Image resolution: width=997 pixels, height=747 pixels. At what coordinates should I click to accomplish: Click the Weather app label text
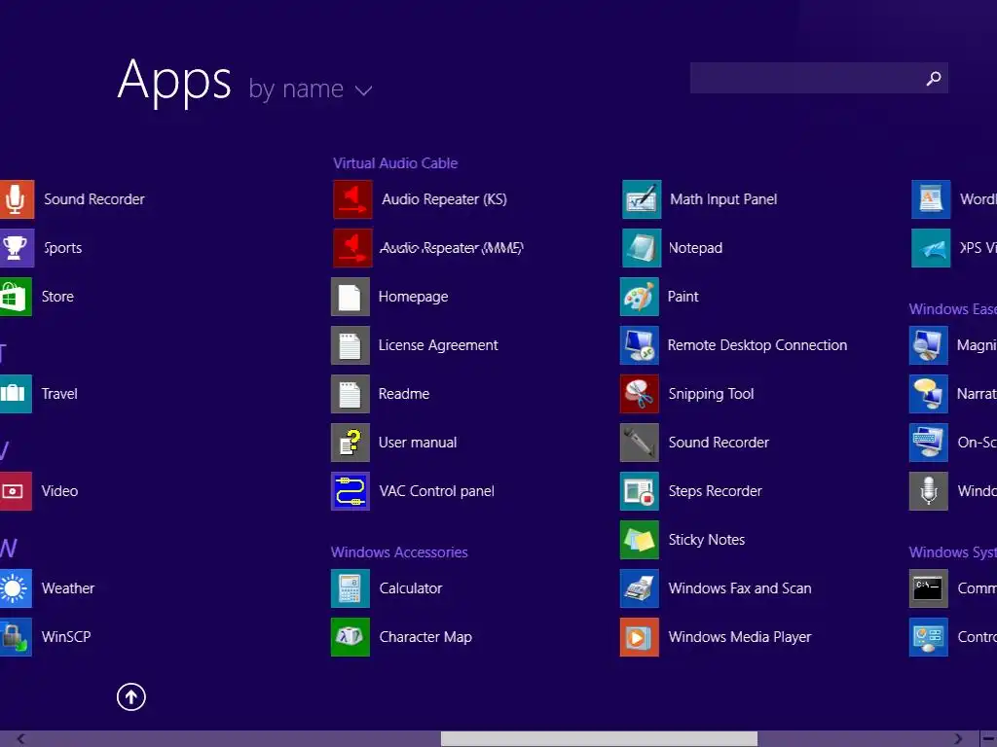pos(68,588)
